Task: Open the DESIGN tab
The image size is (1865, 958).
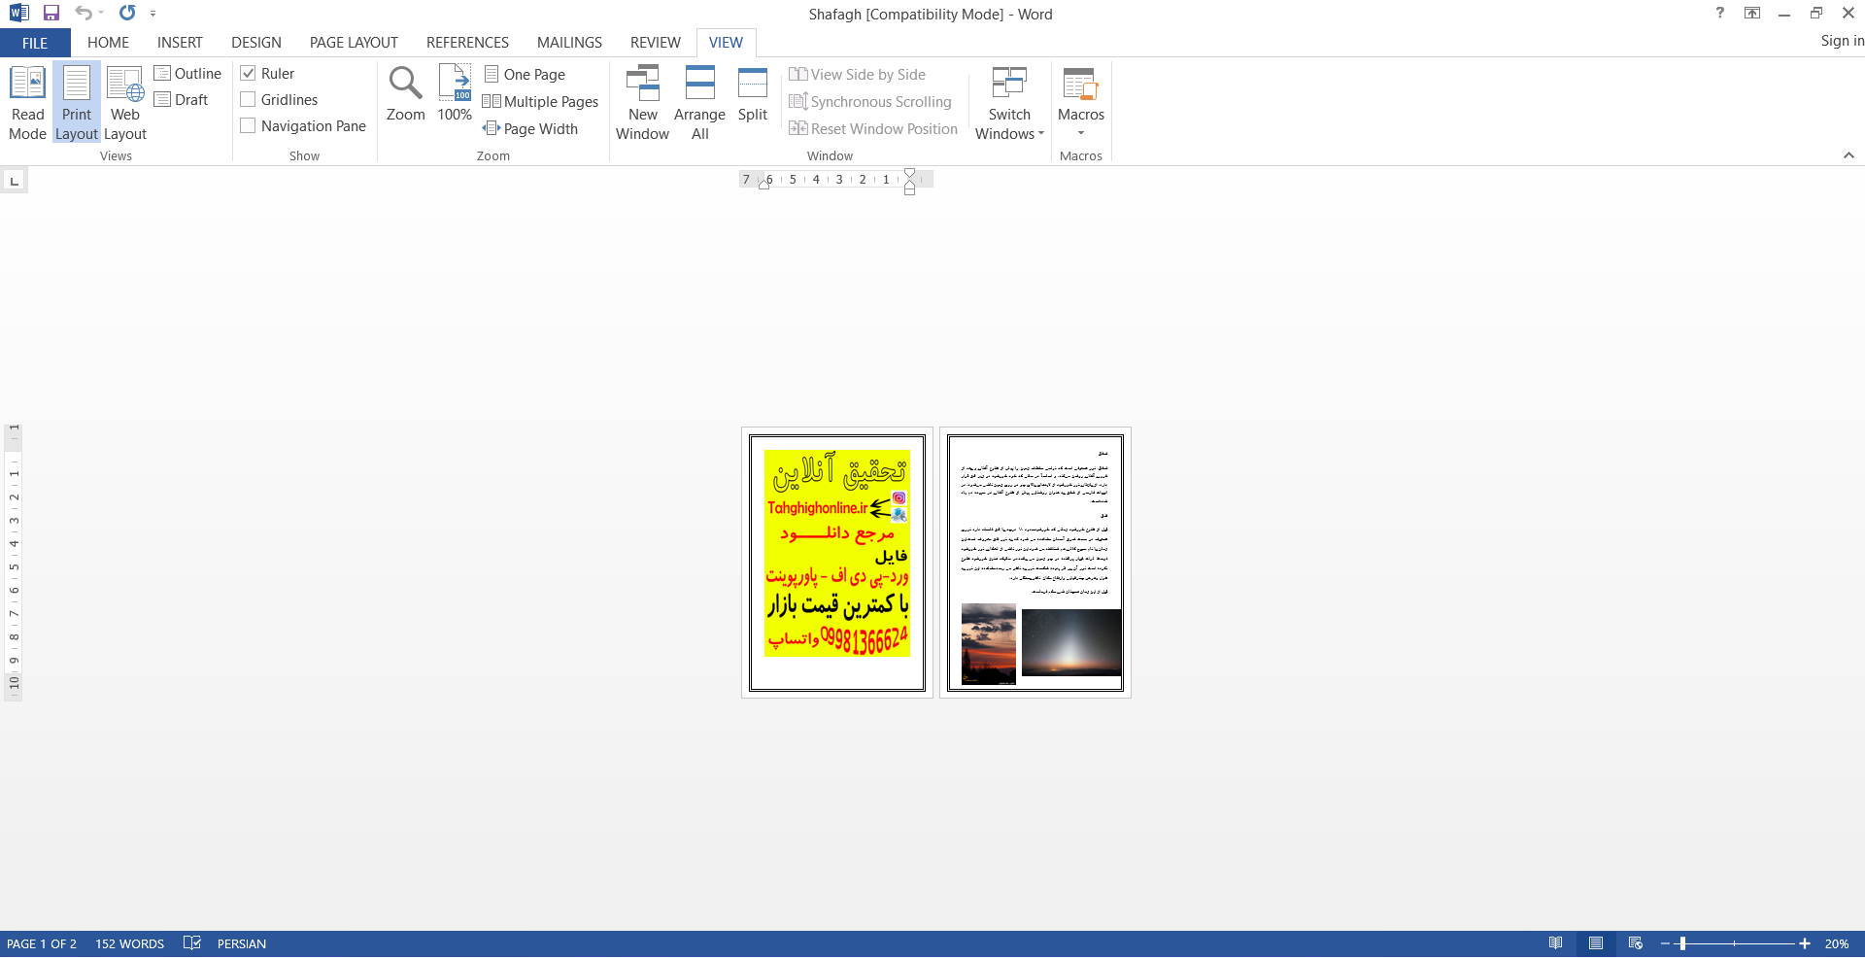Action: [256, 43]
